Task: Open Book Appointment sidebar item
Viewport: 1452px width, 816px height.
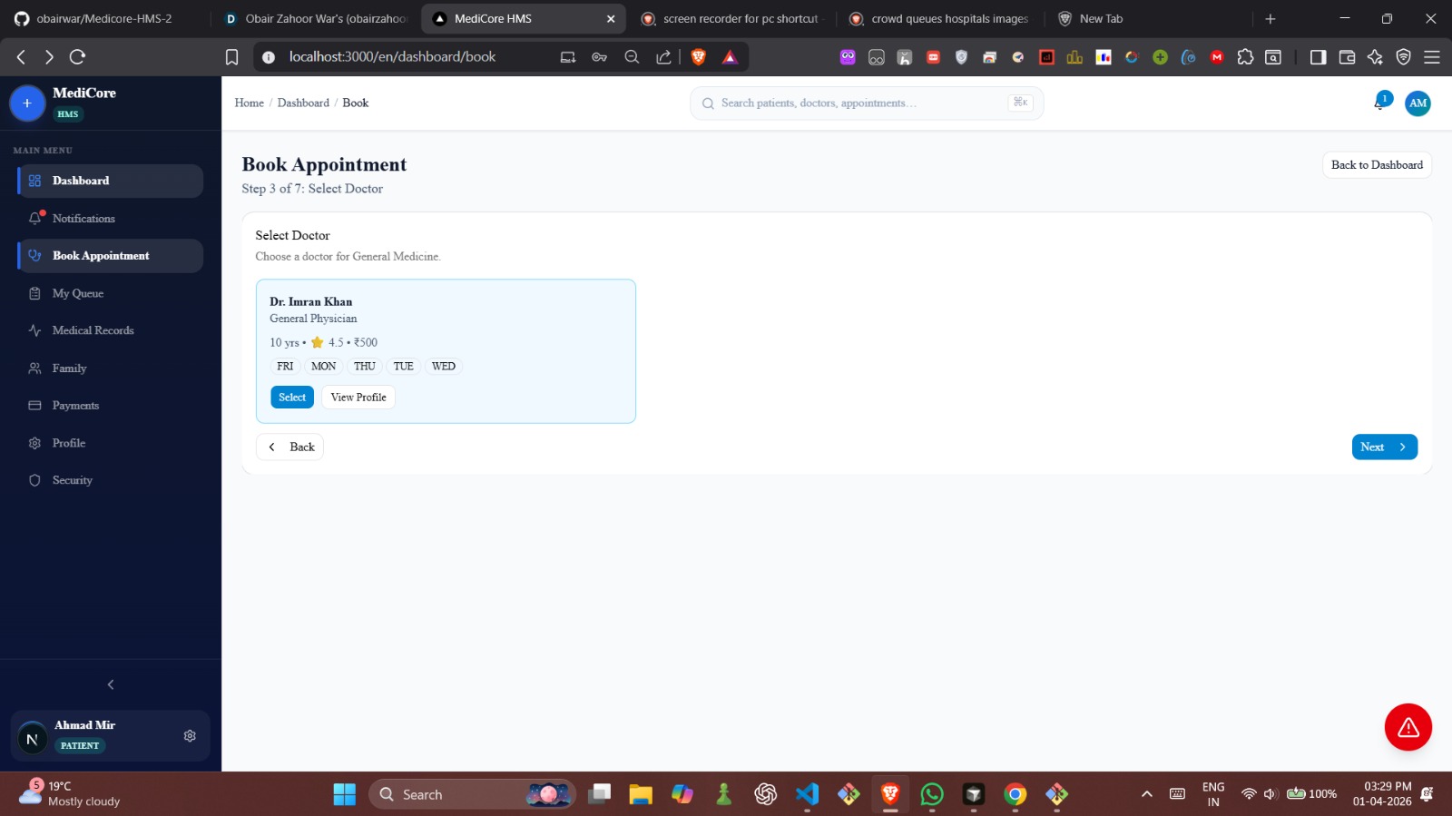Action: click(x=110, y=256)
